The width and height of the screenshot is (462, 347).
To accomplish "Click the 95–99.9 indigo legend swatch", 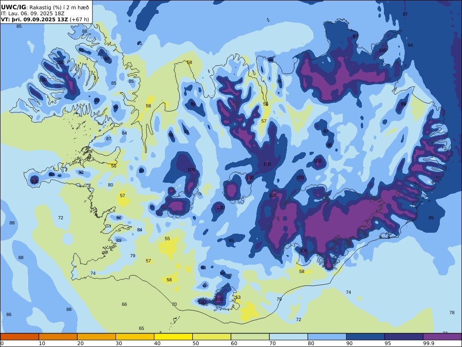I will click(404, 337).
